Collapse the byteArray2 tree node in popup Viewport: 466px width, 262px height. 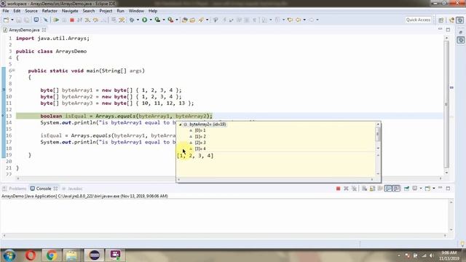(181, 124)
